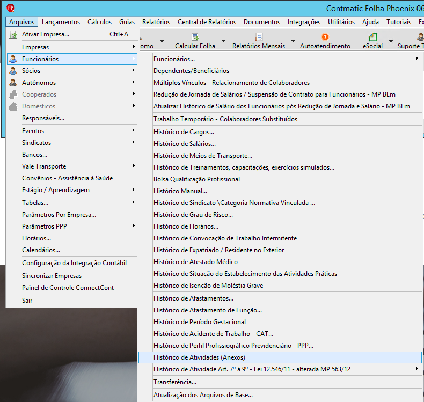The image size is (424, 402).
Task: Open Calendários... menu entry
Action: click(72, 250)
